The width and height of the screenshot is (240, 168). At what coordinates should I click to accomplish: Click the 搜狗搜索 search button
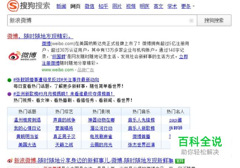click(x=214, y=20)
